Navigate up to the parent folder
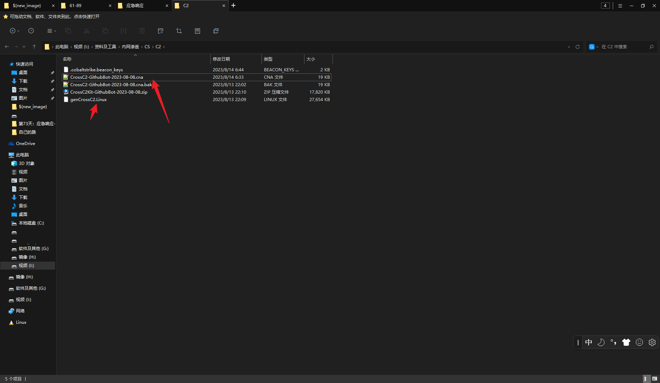660x383 pixels. point(34,46)
